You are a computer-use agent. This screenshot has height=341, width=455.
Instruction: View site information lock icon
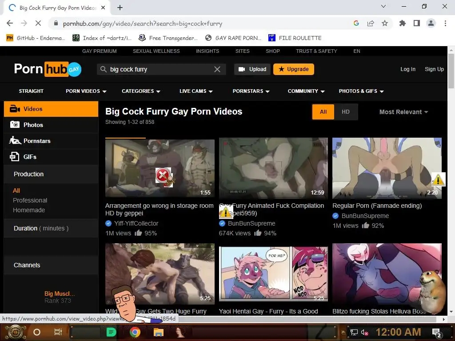coord(56,23)
